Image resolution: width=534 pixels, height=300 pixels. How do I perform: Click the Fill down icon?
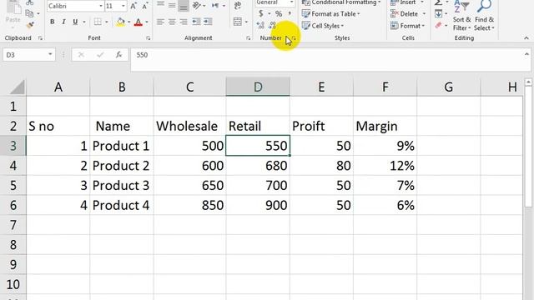439,14
